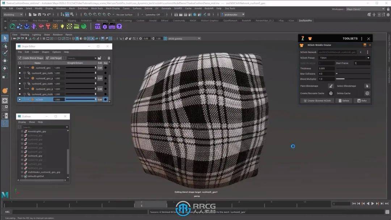Open the Shapes menu in Shape Editor
Image resolution: width=391 pixels, height=220 pixels.
pos(45,52)
